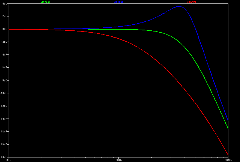Click the -12dB vertical axis label
240x162 pixels.
(x=4, y=106)
